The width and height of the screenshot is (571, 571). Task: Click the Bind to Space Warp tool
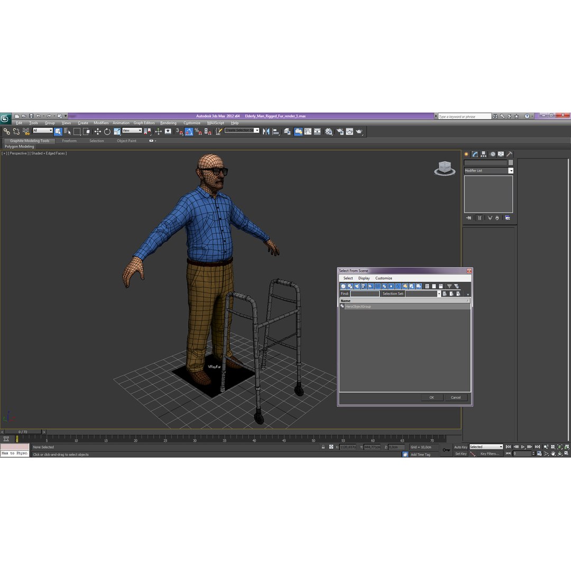pos(26,132)
